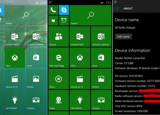Screen dimensions: 160x115
Task: Select Screen resolution 720x1280 line
Action: pyautogui.click(x=131, y=111)
